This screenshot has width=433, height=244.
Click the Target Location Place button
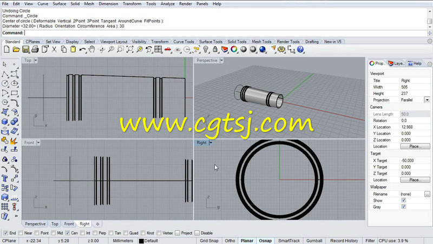coord(415,180)
